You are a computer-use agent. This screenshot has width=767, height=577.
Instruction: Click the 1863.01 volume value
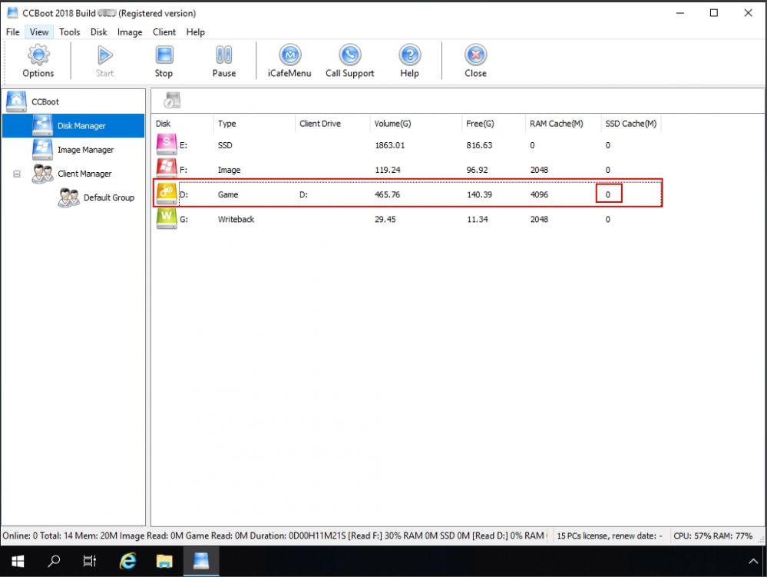(390, 145)
